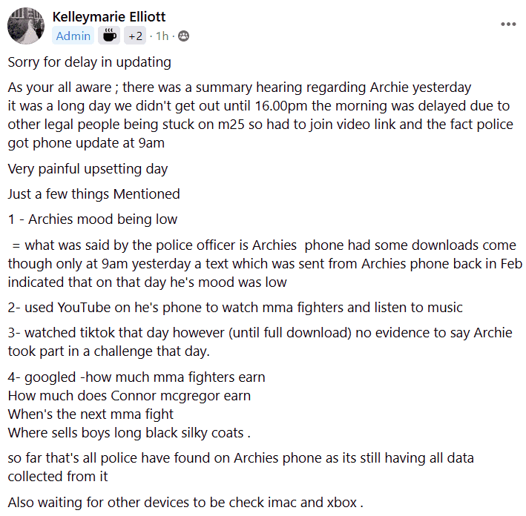Click the 'Very painful upsetting day' line
The height and width of the screenshot is (516, 526).
[x=88, y=169]
